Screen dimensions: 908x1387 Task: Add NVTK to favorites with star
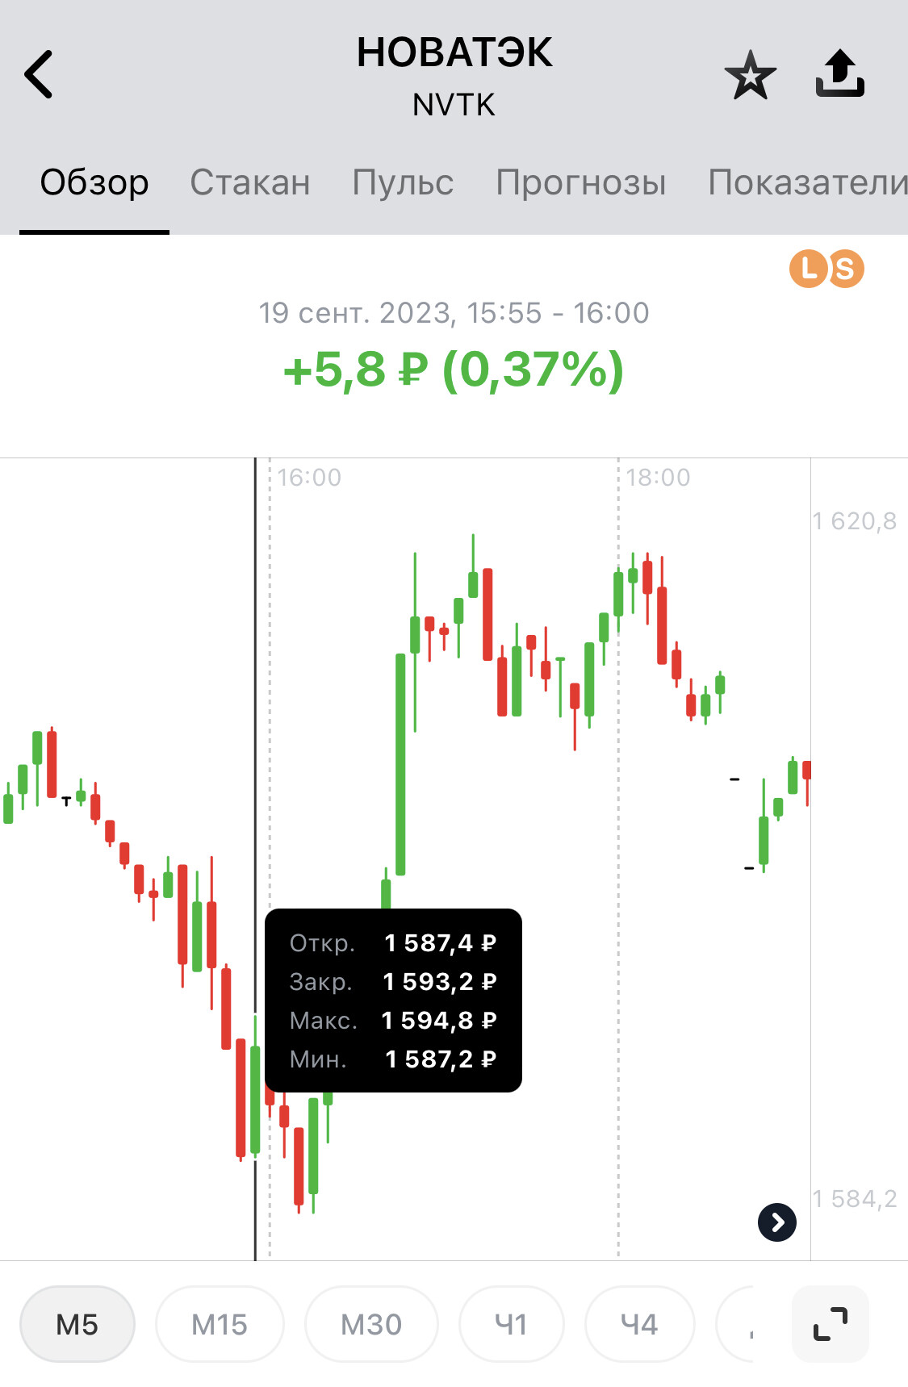click(751, 75)
